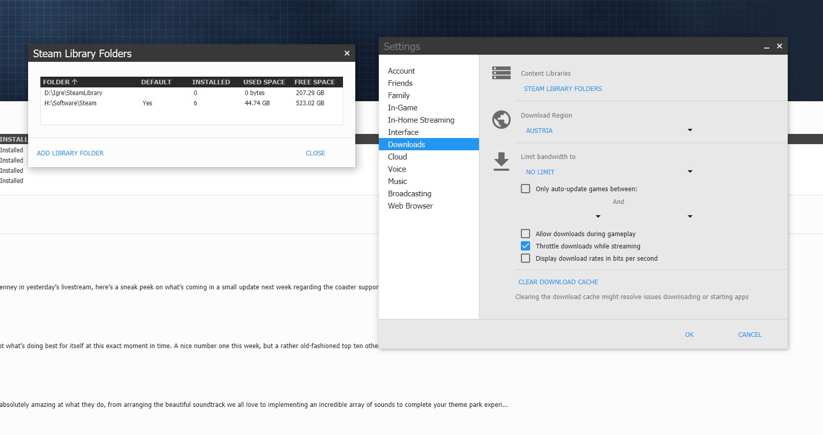Sort by DEFAULT column header

pos(156,82)
